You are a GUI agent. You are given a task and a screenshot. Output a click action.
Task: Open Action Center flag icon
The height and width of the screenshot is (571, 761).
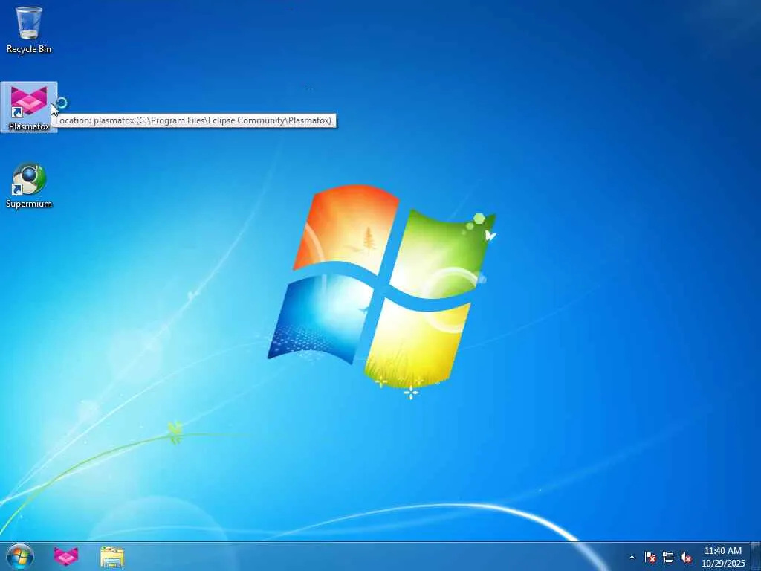pos(650,557)
